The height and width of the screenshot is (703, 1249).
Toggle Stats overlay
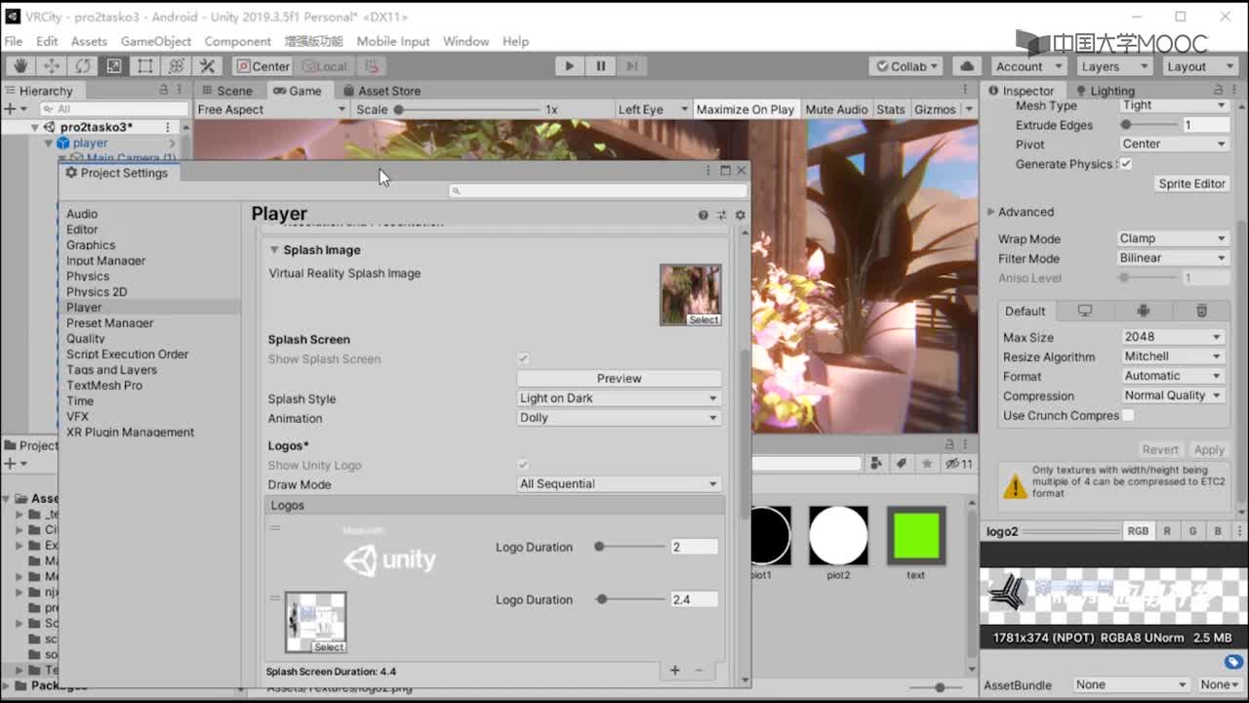point(891,109)
